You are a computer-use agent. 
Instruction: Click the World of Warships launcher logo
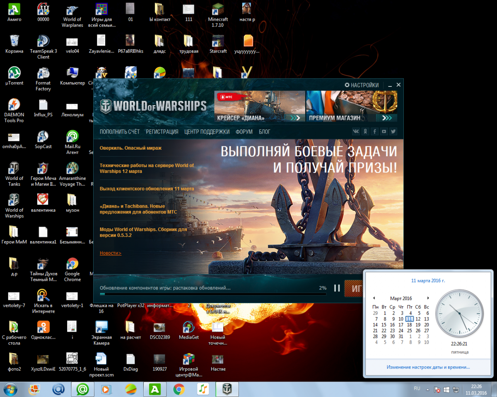click(x=153, y=106)
